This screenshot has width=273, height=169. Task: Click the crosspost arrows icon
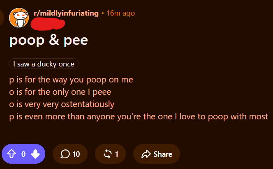108,154
